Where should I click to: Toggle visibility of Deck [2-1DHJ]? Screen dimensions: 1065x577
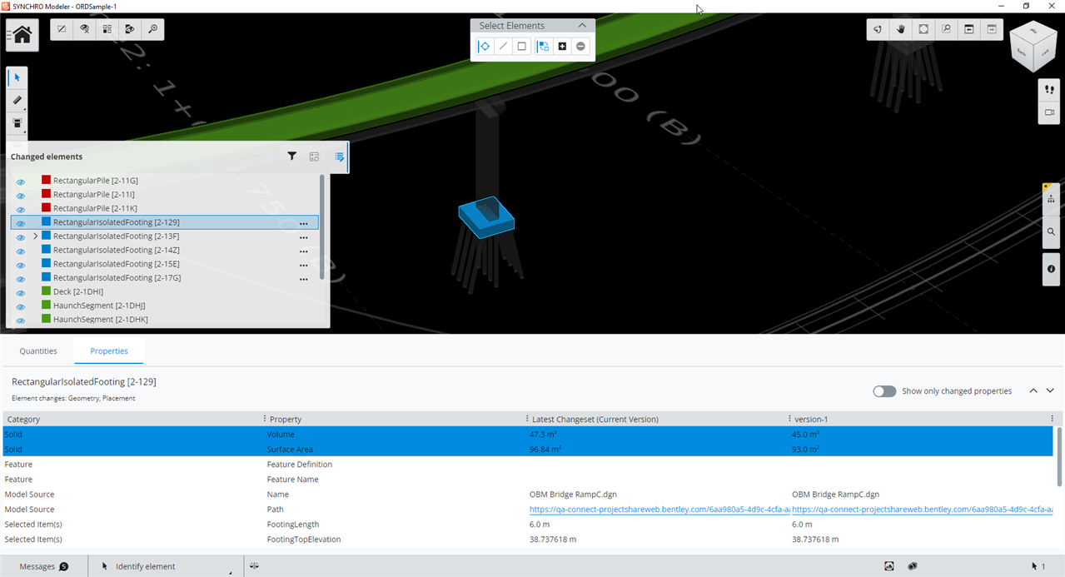[x=19, y=291]
